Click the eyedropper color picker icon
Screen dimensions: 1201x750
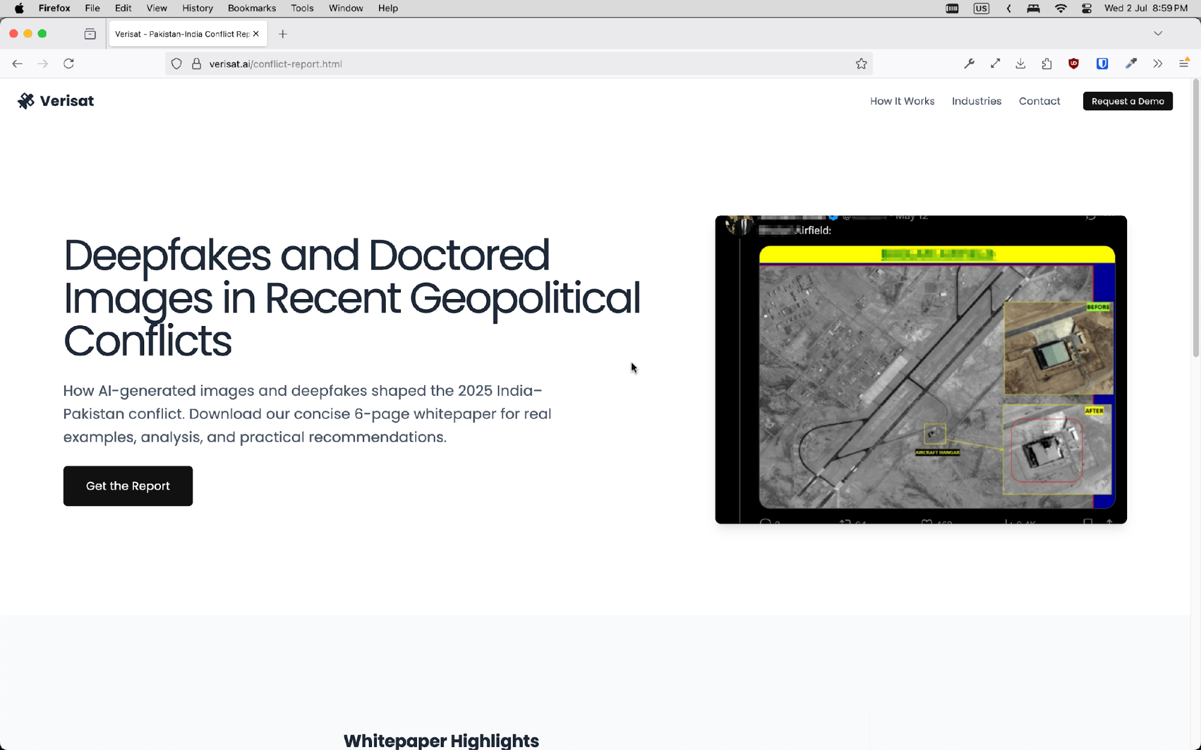click(x=1131, y=64)
